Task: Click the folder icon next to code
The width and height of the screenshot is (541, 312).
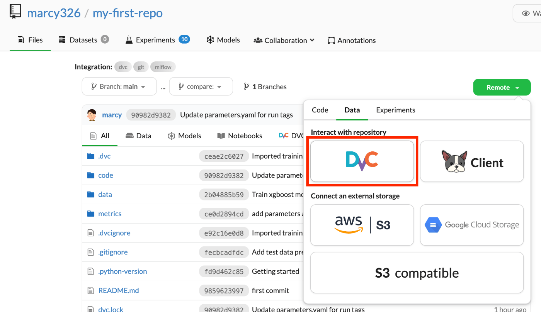Action: point(91,175)
